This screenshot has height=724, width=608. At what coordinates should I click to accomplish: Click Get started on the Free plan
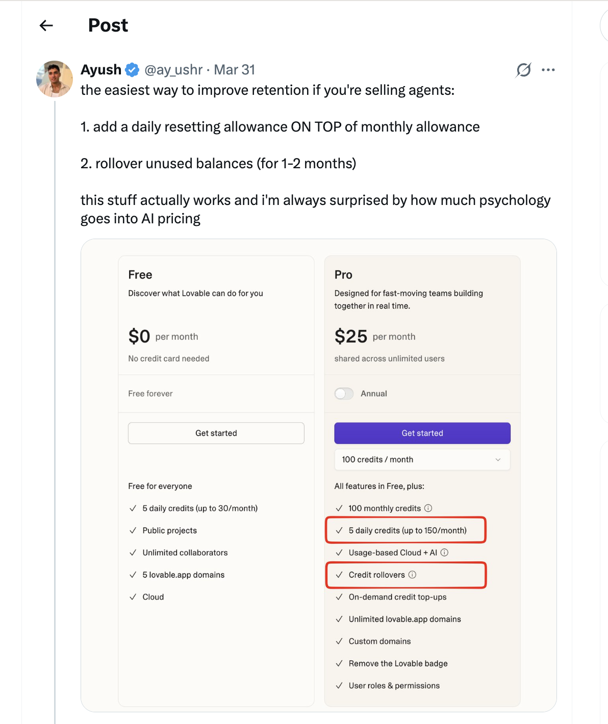[216, 433]
